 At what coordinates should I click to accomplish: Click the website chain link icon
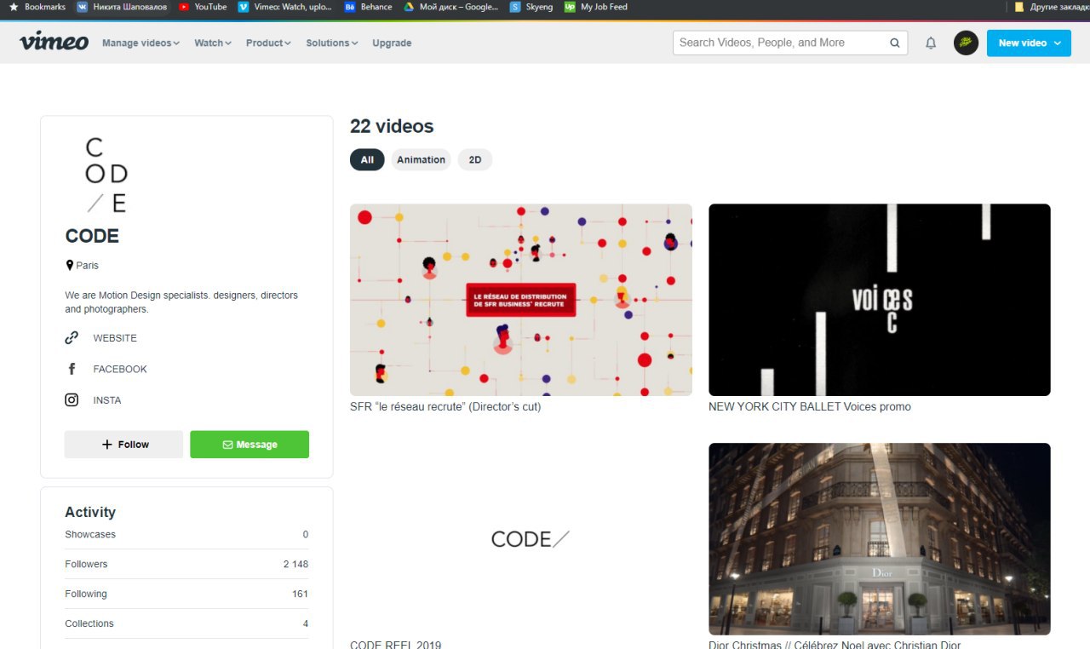click(x=72, y=338)
